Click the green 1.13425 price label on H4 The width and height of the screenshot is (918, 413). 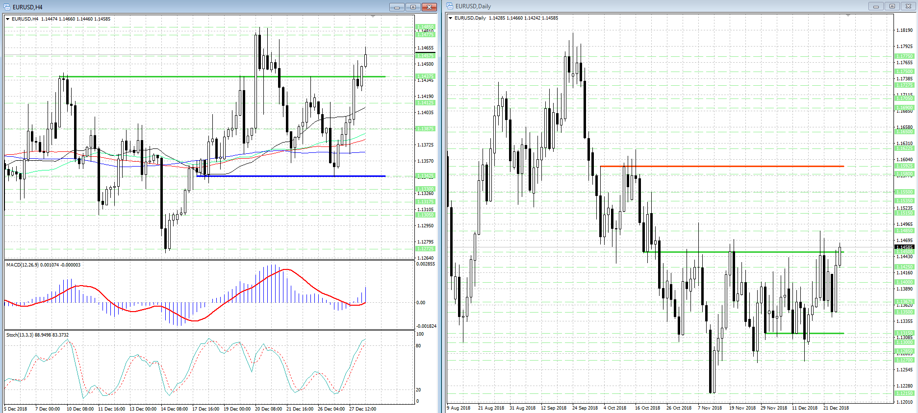pyautogui.click(x=425, y=176)
